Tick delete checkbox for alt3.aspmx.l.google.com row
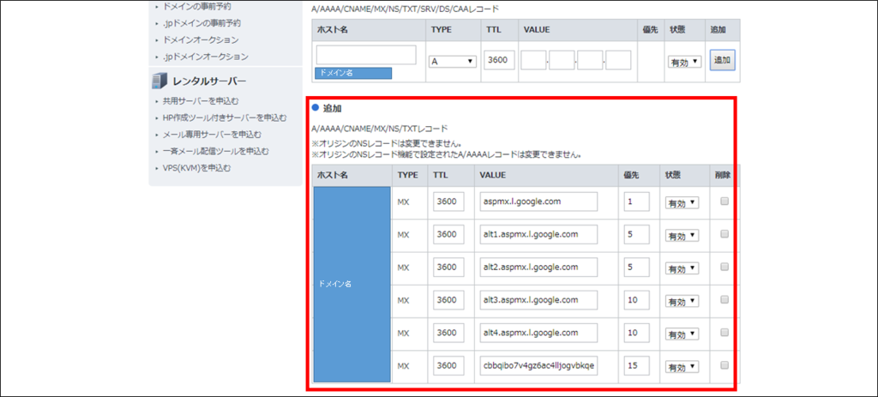Viewport: 878px width, 397px height. (x=724, y=300)
